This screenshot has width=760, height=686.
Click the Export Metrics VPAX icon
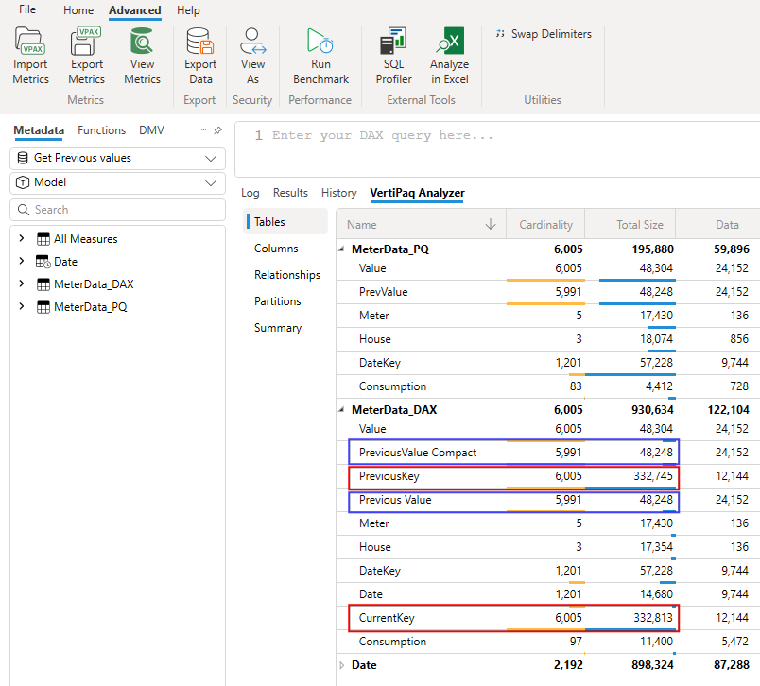86,41
